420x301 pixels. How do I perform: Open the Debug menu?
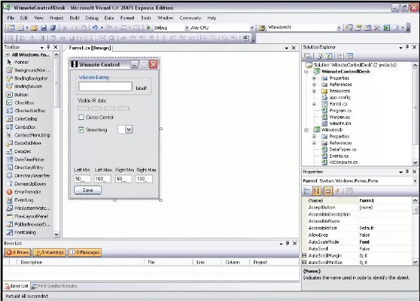pyautogui.click(x=92, y=18)
